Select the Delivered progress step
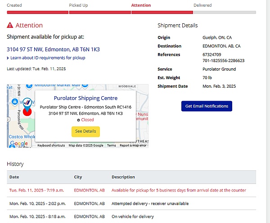This screenshot has height=223, width=270. pyautogui.click(x=202, y=5)
